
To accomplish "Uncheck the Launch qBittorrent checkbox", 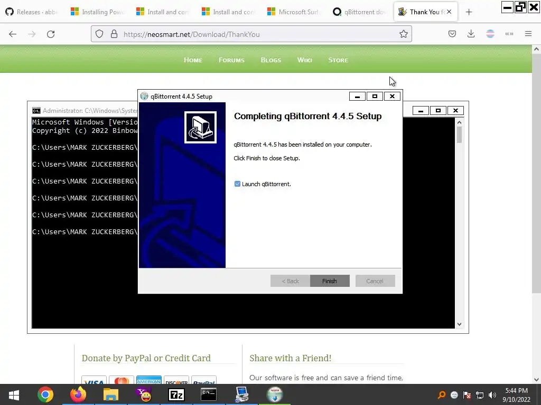I will coord(237,184).
